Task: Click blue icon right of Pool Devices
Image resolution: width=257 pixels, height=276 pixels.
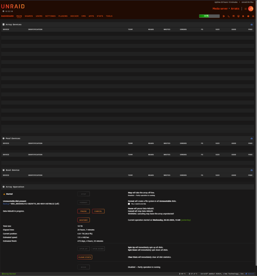Action: coord(251,138)
